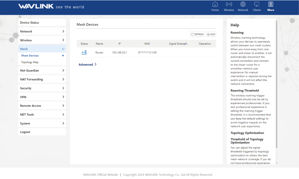Open the Network globe icon
The height and width of the screenshot is (179, 299).
click(x=243, y=4)
